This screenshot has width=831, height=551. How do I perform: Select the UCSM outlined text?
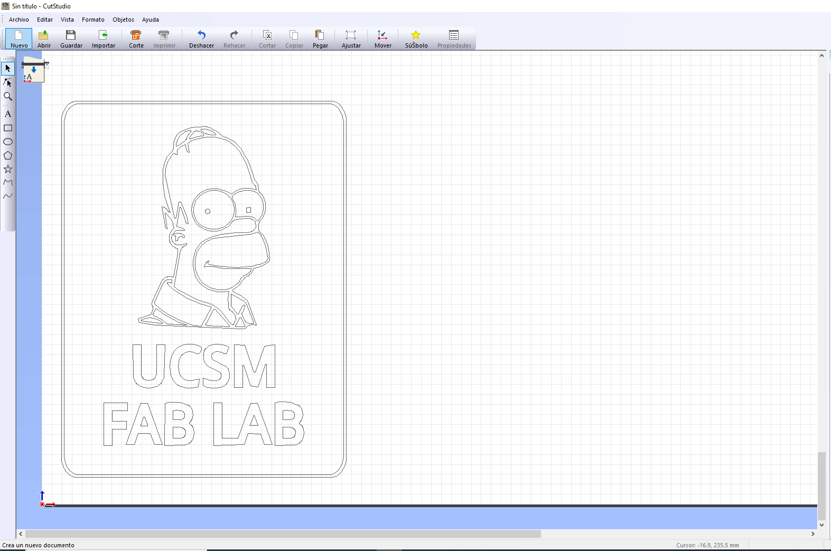click(x=204, y=366)
